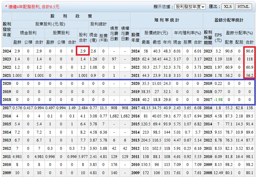The height and width of the screenshot is (177, 256).
Task: Click the 股利所屬期間 column header
Action: tap(208, 38)
